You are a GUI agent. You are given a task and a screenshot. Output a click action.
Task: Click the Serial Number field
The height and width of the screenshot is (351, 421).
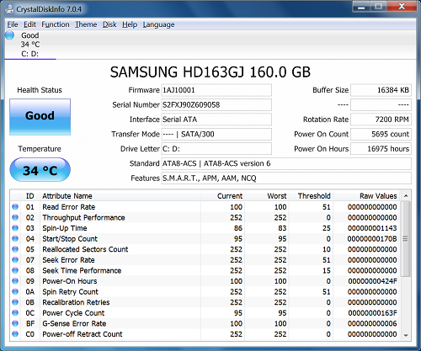pyautogui.click(x=216, y=104)
